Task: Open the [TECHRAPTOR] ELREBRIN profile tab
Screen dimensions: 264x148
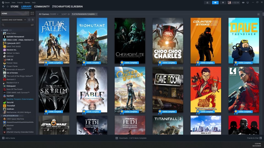Action: 67,7
